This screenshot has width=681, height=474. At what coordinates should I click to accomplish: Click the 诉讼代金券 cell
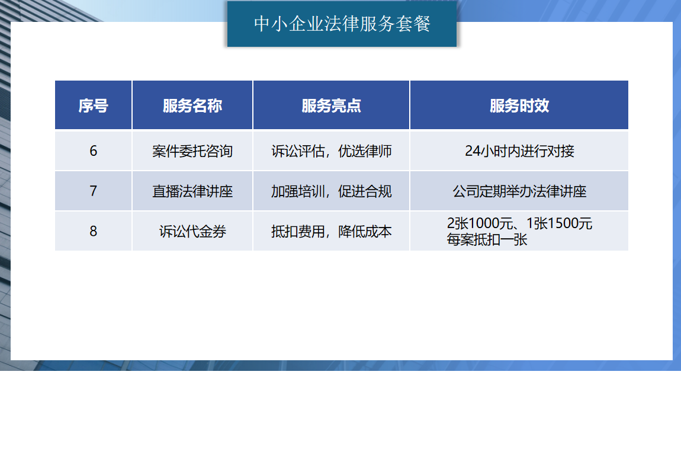(x=192, y=231)
